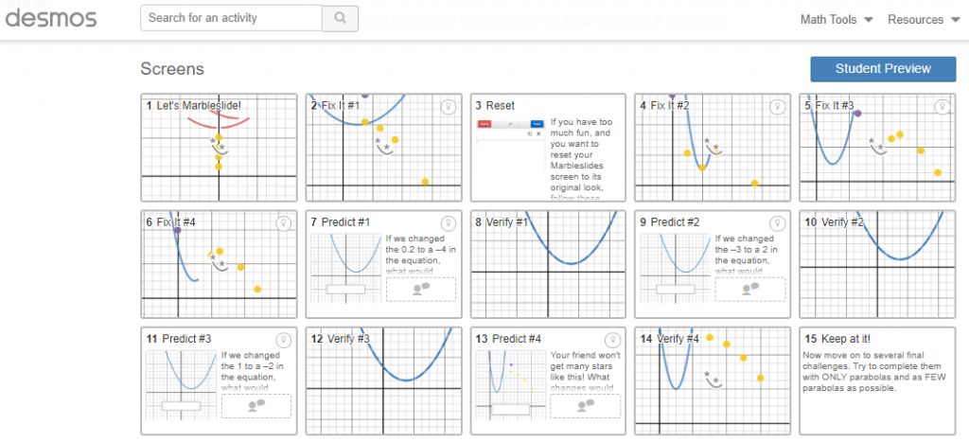Click lightbulb tip icon on Fix It #2
The image size is (969, 442).
pos(777,107)
